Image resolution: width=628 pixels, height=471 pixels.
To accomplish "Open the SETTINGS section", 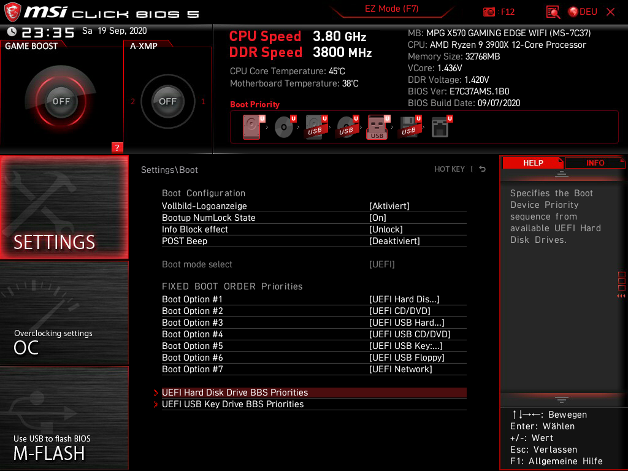I will coord(64,207).
